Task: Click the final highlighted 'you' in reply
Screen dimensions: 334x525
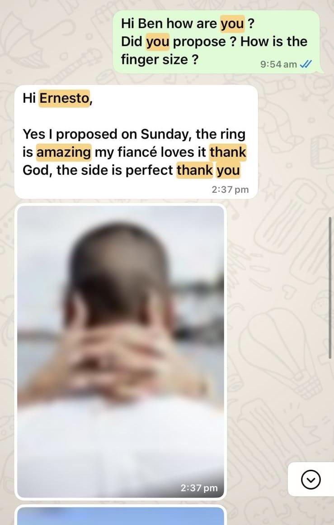Action: pos(228,170)
